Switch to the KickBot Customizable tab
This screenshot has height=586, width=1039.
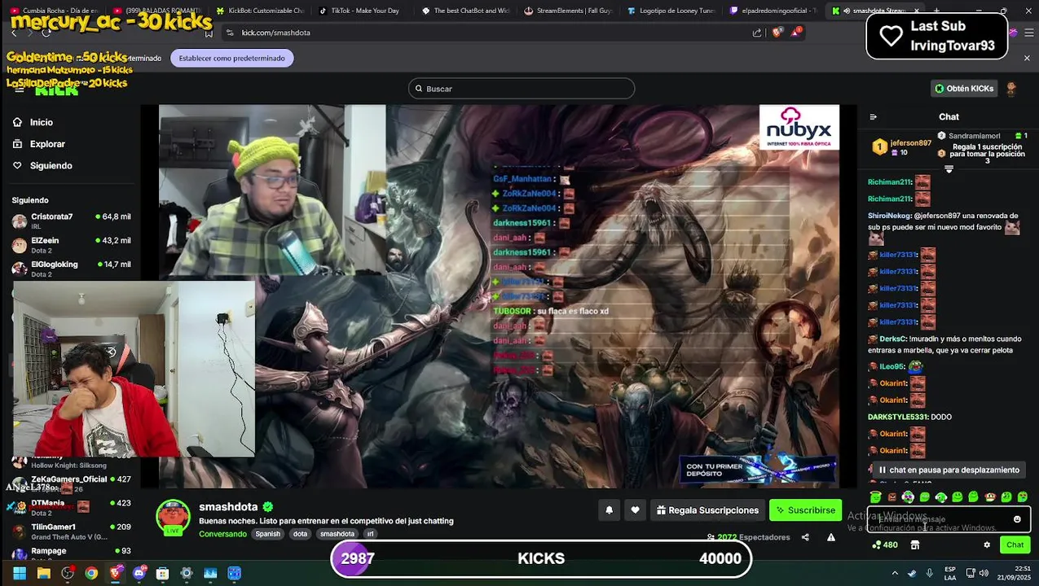point(259,11)
